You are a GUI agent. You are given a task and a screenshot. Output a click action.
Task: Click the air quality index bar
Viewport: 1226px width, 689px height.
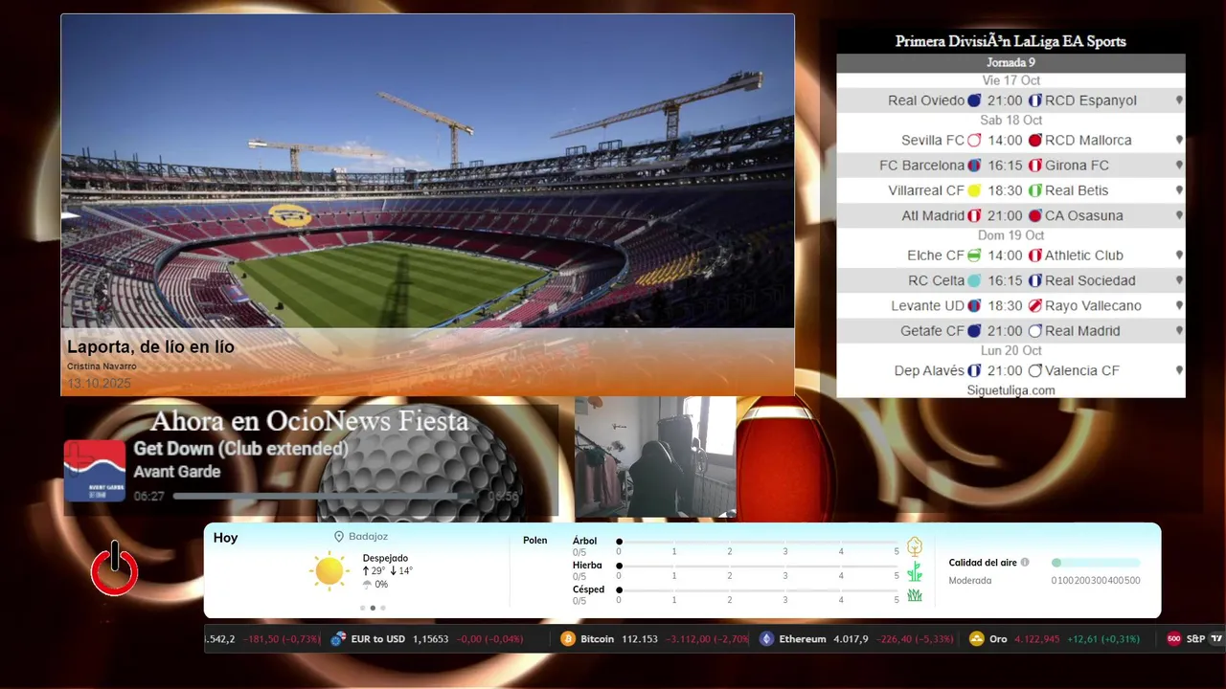(x=1096, y=563)
